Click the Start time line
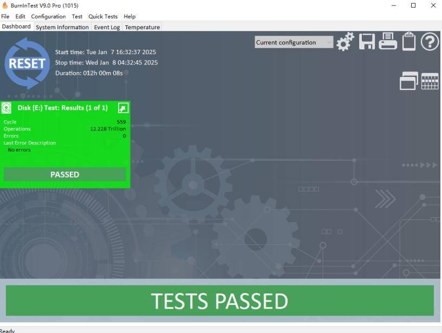The width and height of the screenshot is (442, 333). [x=106, y=52]
